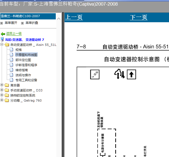Click the LOC location symbol in diagram
169x157 pixels.
click(x=95, y=74)
